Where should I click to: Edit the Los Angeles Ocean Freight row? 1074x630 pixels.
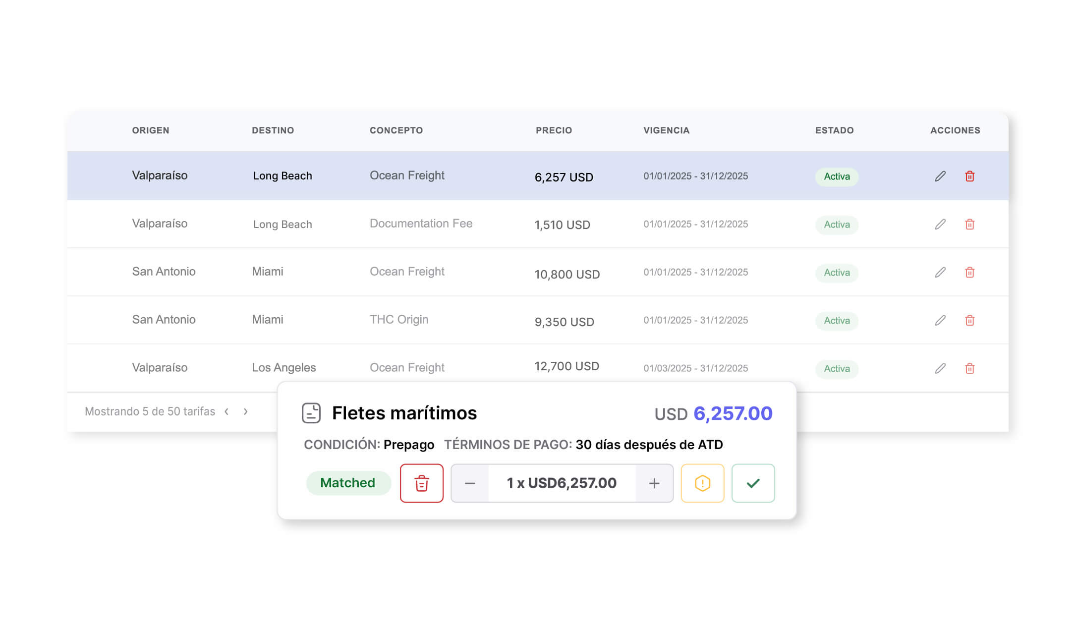940,369
